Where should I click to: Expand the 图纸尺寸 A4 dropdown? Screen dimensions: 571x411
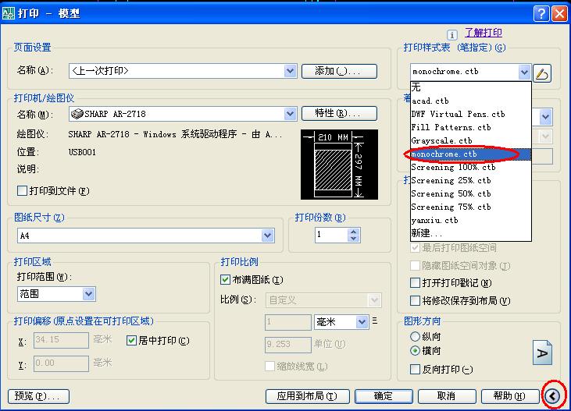point(268,236)
